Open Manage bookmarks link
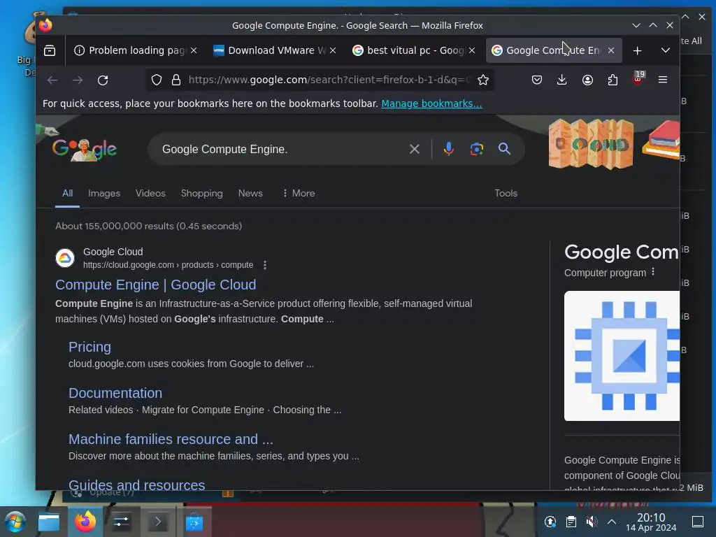The width and height of the screenshot is (716, 537). (x=431, y=103)
